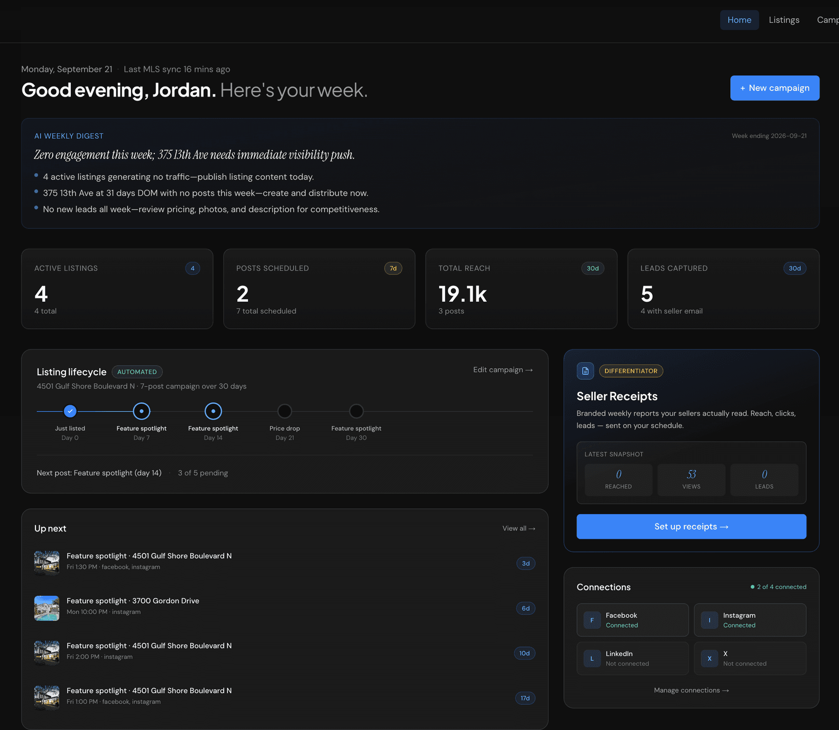
Task: Click the Active Listings count badge 4
Action: 193,269
